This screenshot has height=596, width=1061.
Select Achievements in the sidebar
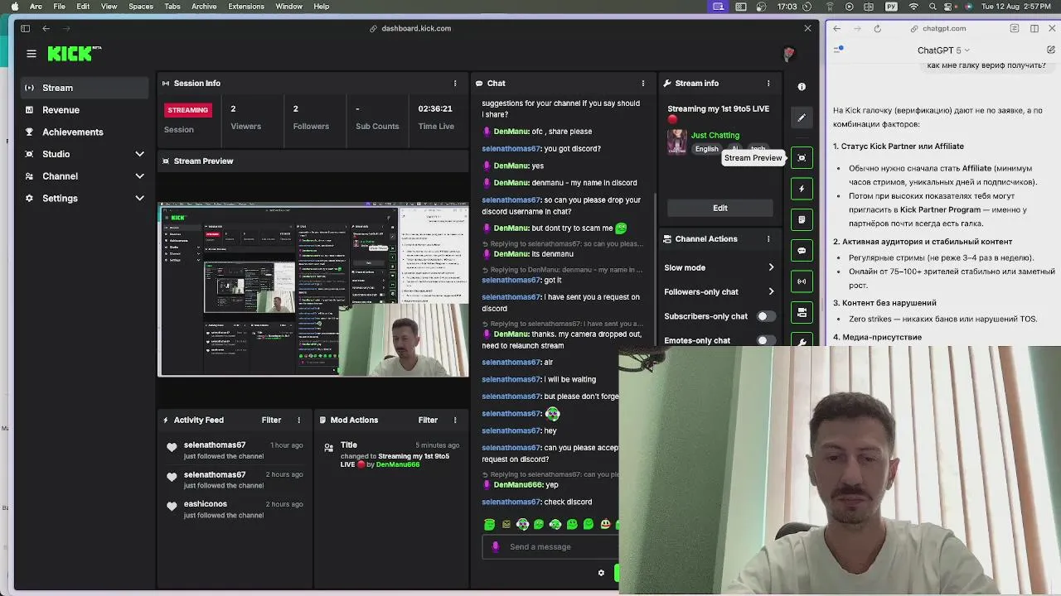(85, 132)
